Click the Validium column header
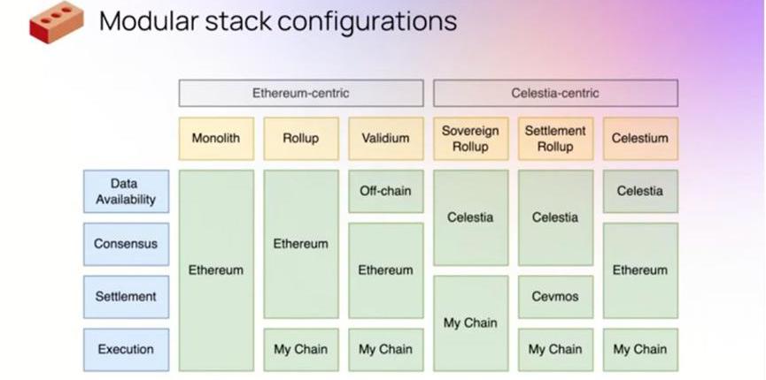The width and height of the screenshot is (766, 380). [x=386, y=139]
